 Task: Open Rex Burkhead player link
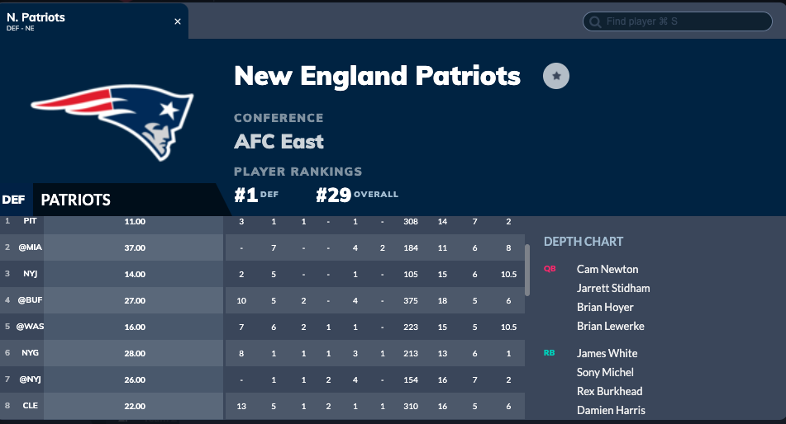pyautogui.click(x=610, y=392)
